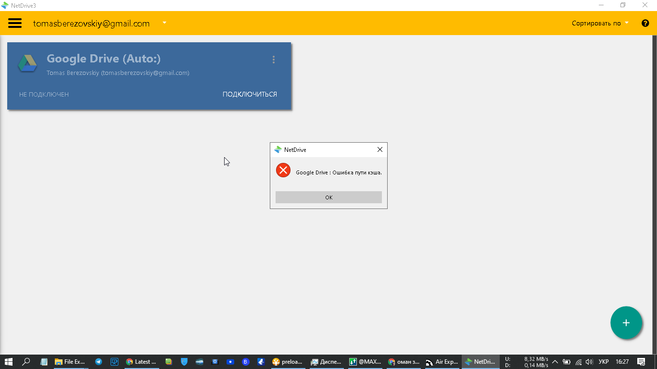
Task: Click the Google Drive logo icon
Action: 27,63
